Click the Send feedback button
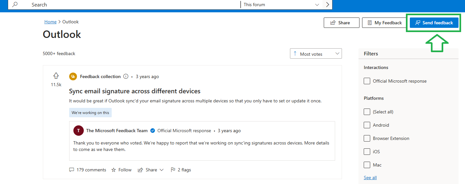465x184 pixels. [x=434, y=23]
